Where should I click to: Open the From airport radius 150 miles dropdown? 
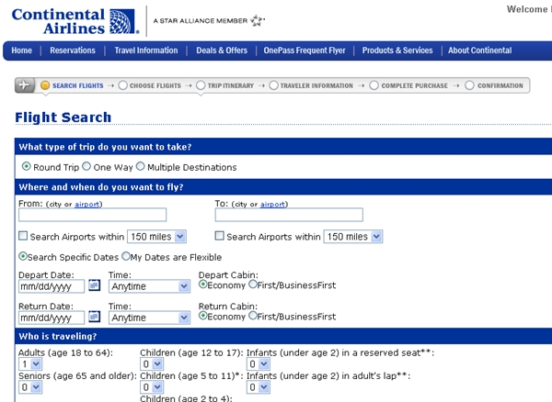[156, 237]
